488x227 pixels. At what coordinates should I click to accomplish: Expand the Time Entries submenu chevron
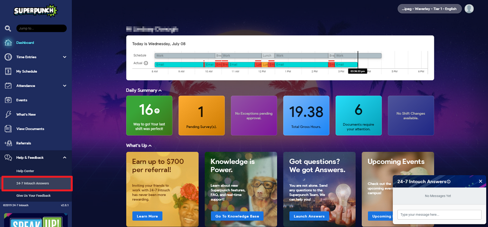65,57
